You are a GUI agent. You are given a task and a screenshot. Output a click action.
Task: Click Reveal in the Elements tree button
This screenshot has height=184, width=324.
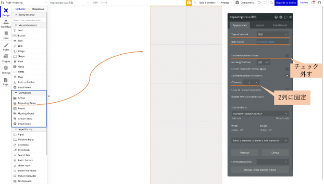pyautogui.click(x=260, y=170)
